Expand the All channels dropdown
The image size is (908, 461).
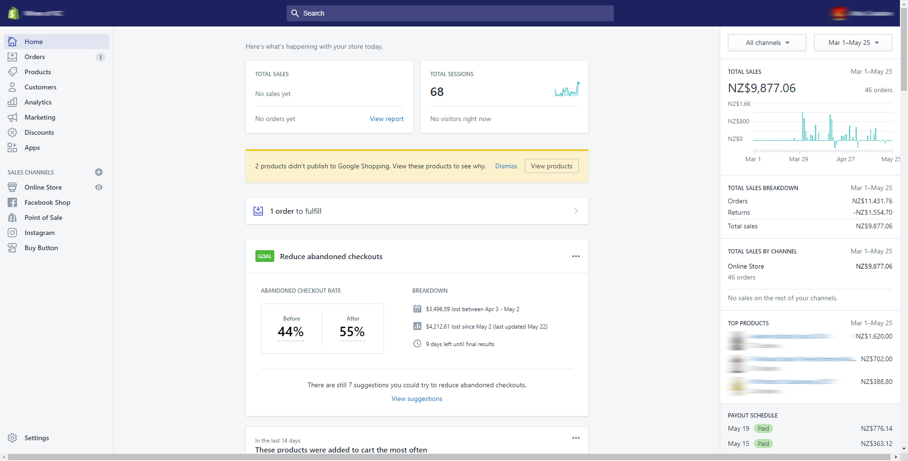[x=767, y=43]
